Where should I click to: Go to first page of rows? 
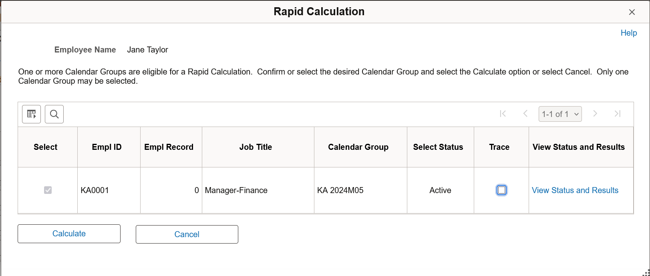503,114
